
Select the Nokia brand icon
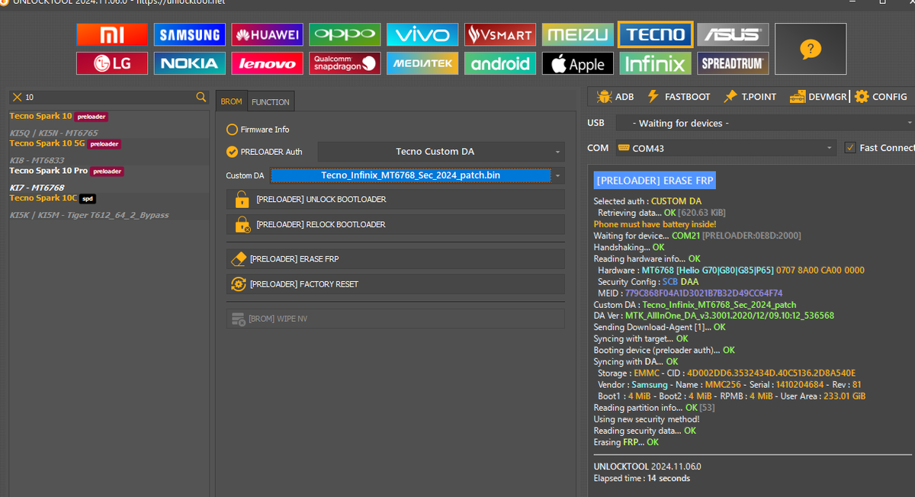[190, 63]
